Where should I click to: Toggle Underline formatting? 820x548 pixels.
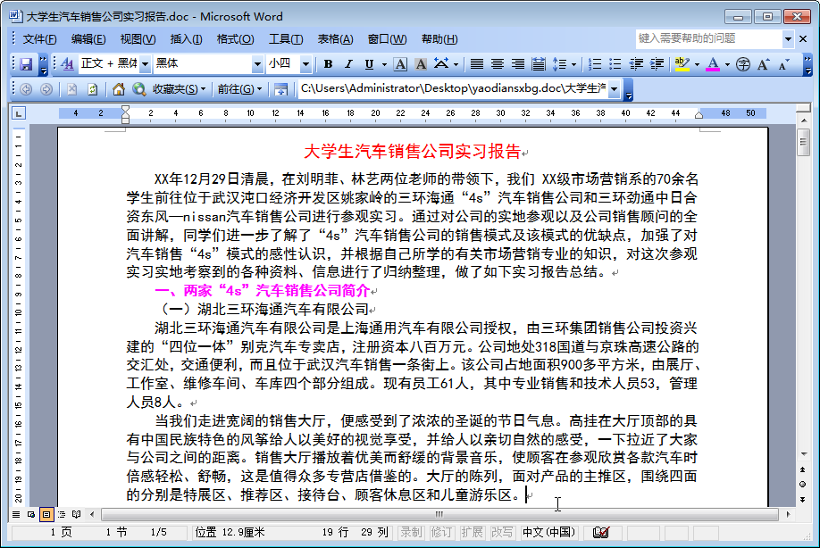[x=369, y=64]
